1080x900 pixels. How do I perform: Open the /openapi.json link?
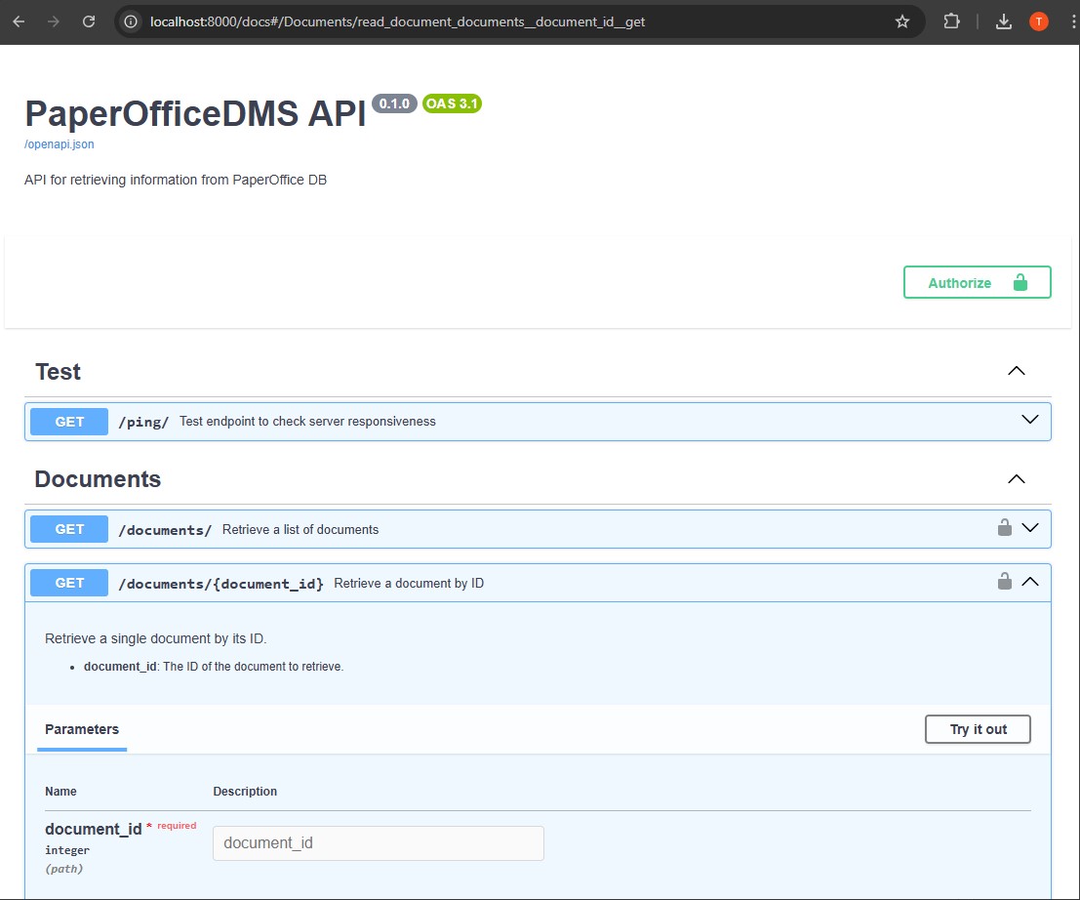(60, 144)
